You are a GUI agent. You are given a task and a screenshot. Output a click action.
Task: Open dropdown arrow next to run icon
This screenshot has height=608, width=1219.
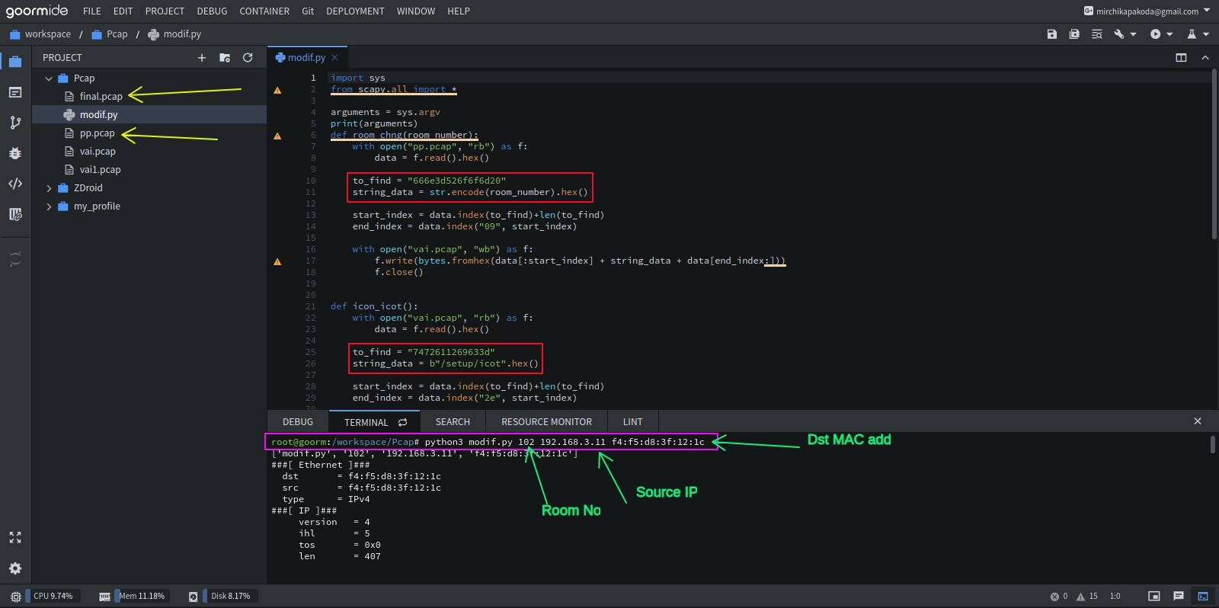[1169, 34]
